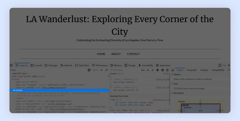Open style.min.css source link for :root

[161, 100]
